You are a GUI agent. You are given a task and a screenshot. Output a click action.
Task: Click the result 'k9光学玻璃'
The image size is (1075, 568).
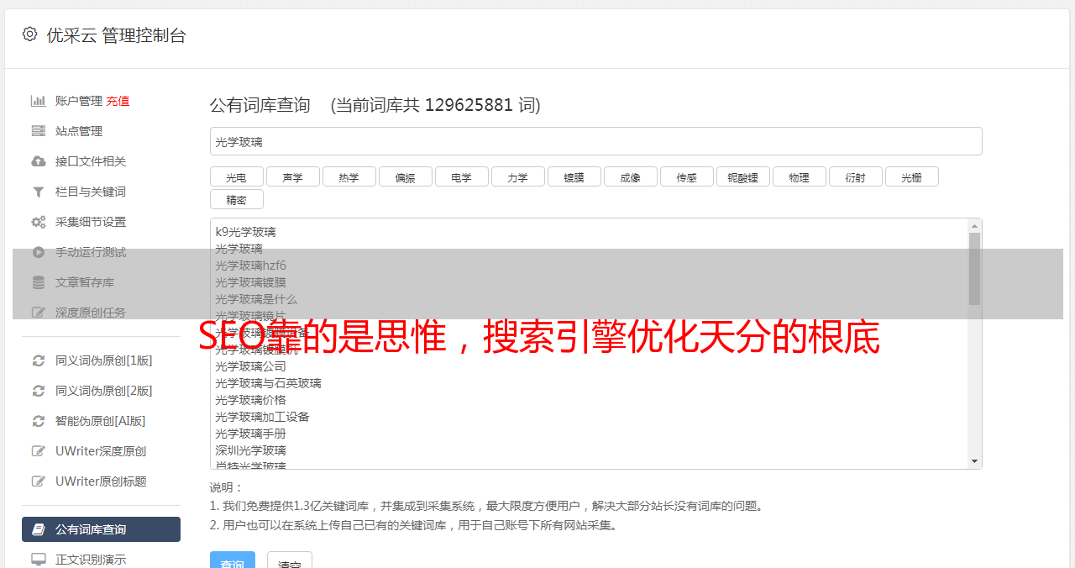245,232
